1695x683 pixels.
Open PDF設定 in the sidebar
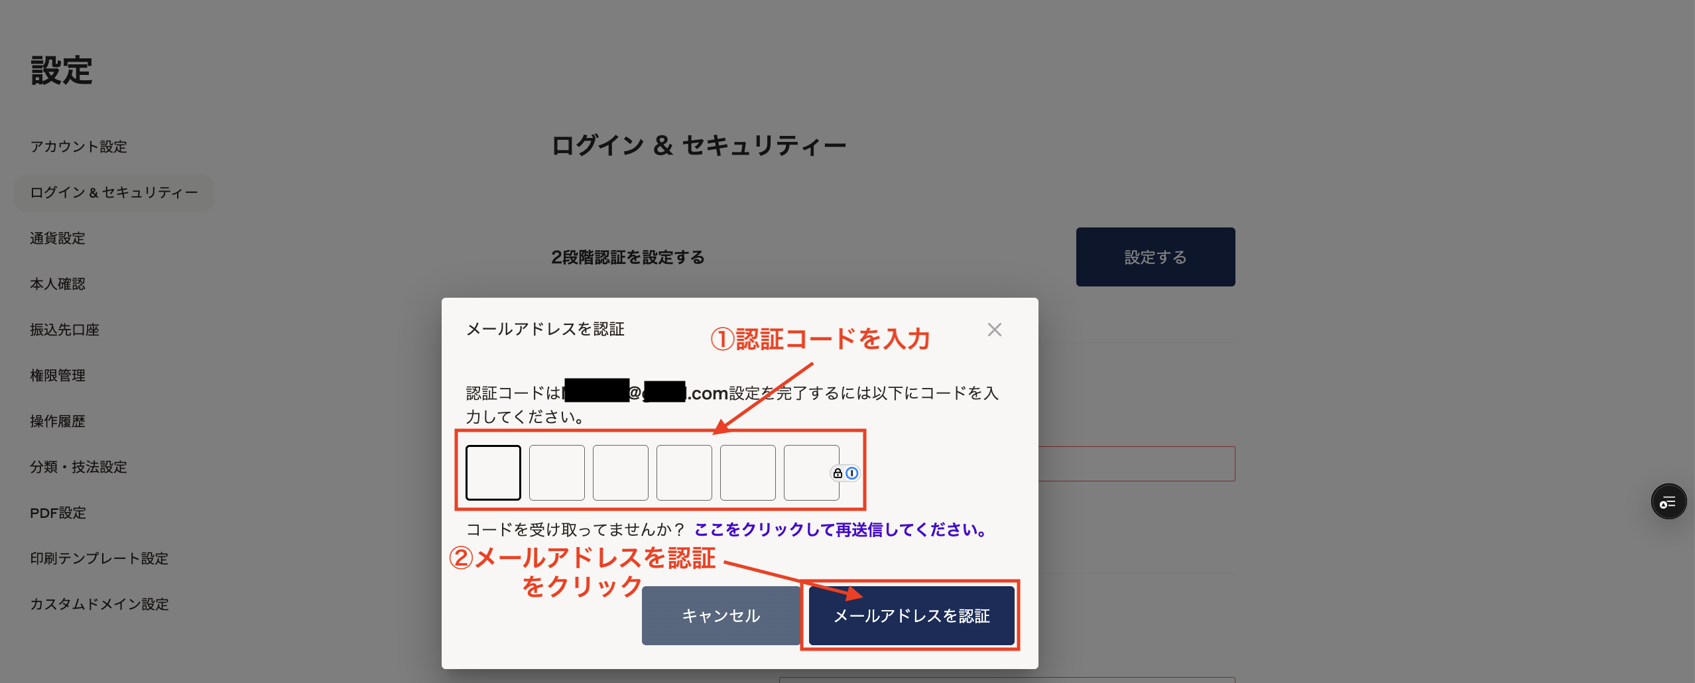(x=58, y=513)
